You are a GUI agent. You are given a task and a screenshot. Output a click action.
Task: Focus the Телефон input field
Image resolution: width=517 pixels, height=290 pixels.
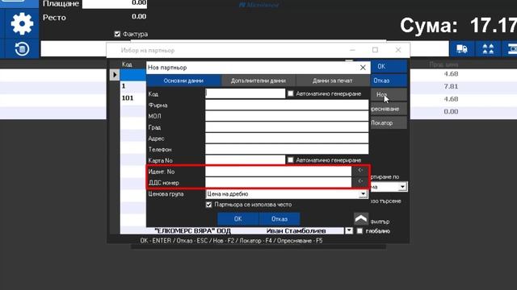point(287,149)
